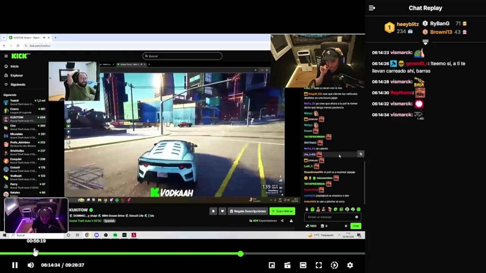Open the Coscu channel in the recorded sidebar
Viewport: 486px width, 273px height.
[24, 110]
